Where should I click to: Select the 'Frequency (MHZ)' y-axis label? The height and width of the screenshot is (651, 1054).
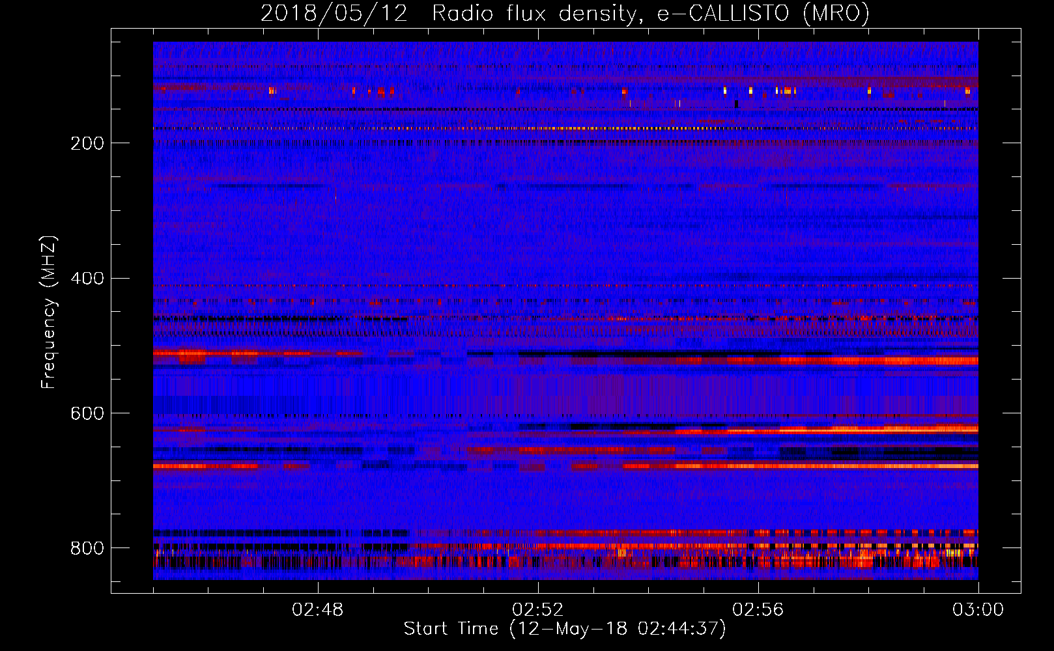(49, 312)
